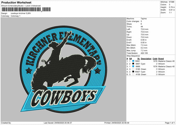Click the Width value '5.81 in'

click(x=172, y=10)
